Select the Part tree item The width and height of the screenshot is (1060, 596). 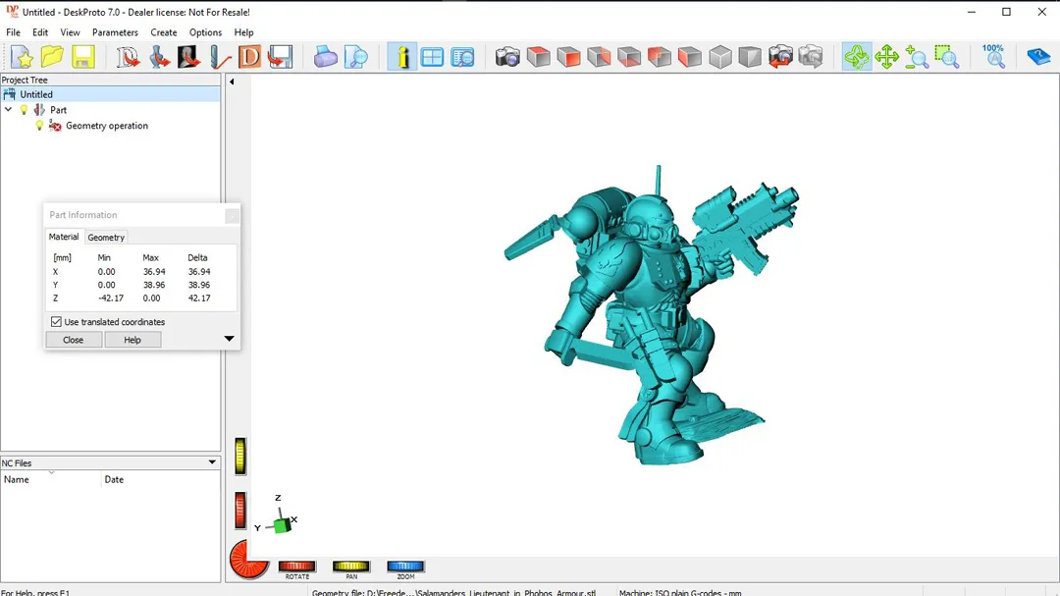click(58, 110)
